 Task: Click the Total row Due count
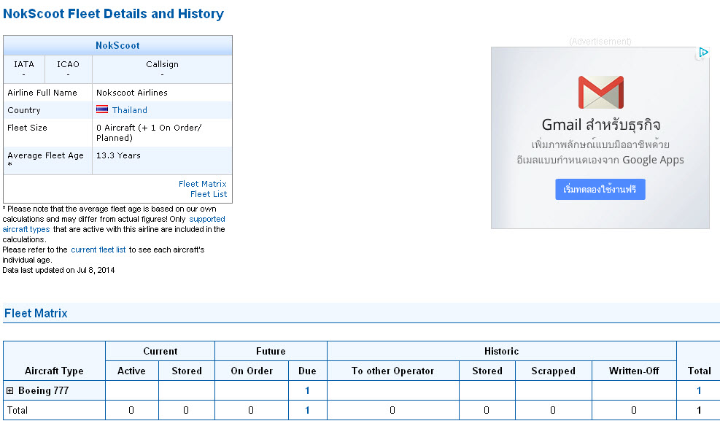coord(307,411)
